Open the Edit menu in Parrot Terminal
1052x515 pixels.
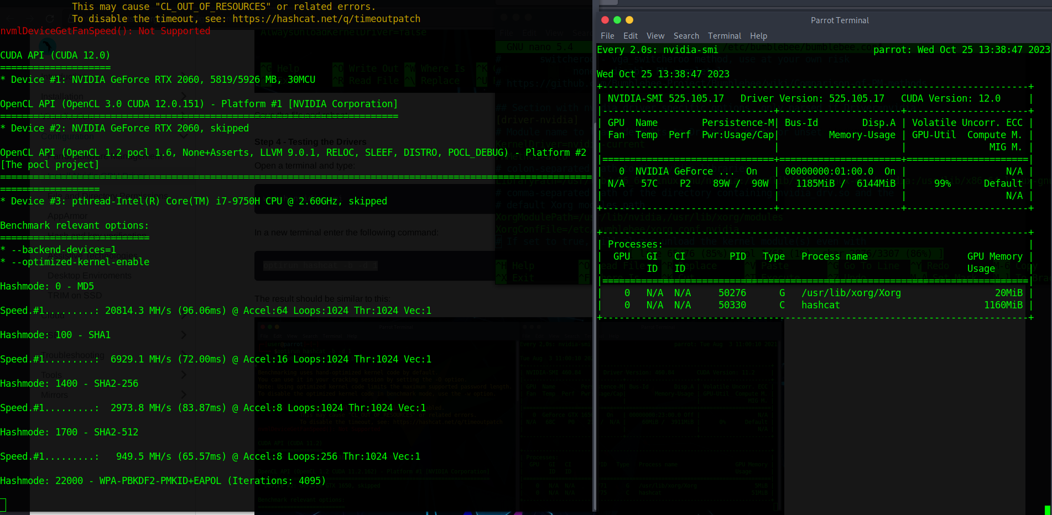click(631, 36)
